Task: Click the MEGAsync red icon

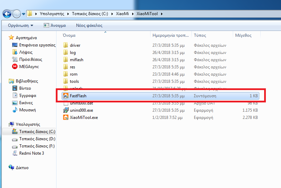Action: click(x=15, y=67)
